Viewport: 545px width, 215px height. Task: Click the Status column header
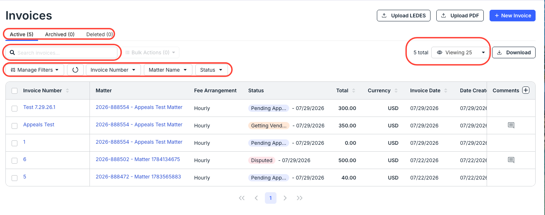click(256, 90)
